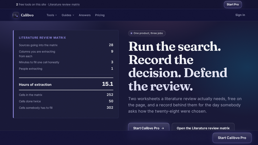Image resolution: width=258 pixels, height=145 pixels.
Task: Click the People extracting label
Action: click(30, 69)
